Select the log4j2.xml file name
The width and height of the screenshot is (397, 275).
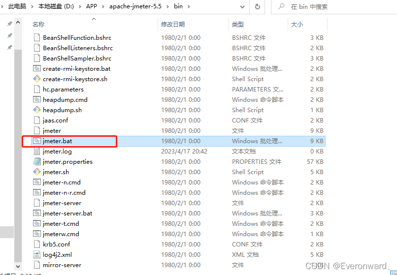(x=58, y=255)
